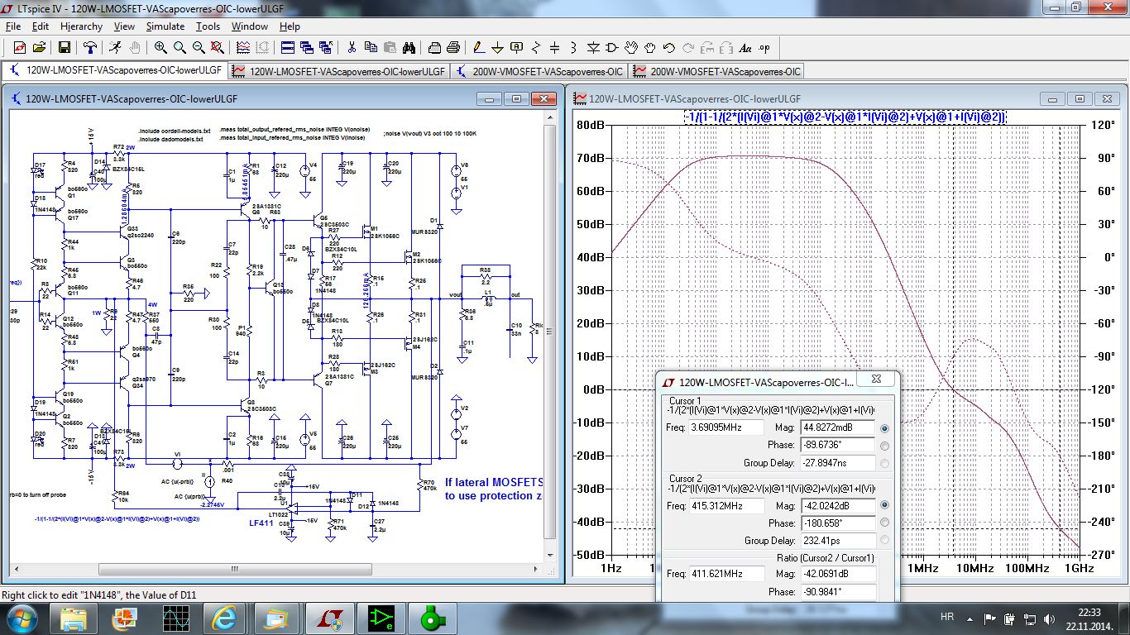Click the Find binoculars icon
The width and height of the screenshot is (1130, 635).
409,47
